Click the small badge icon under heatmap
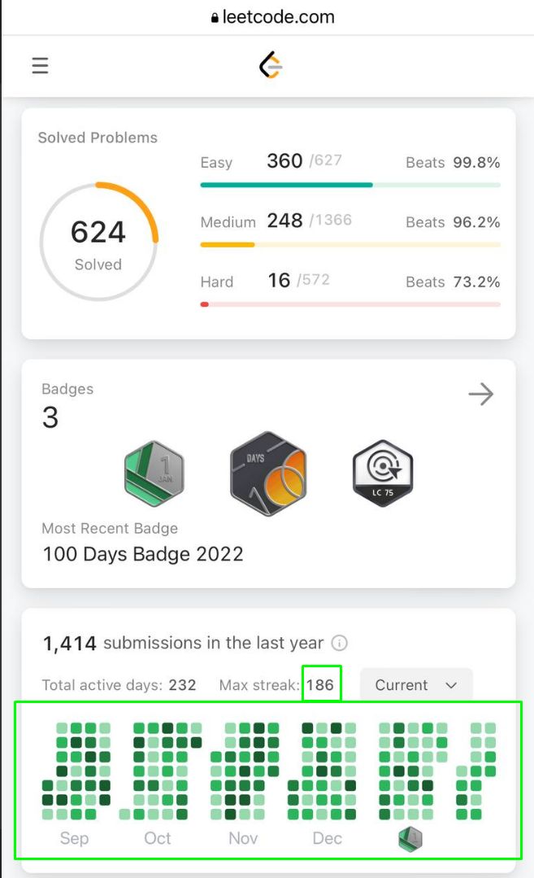 point(410,838)
